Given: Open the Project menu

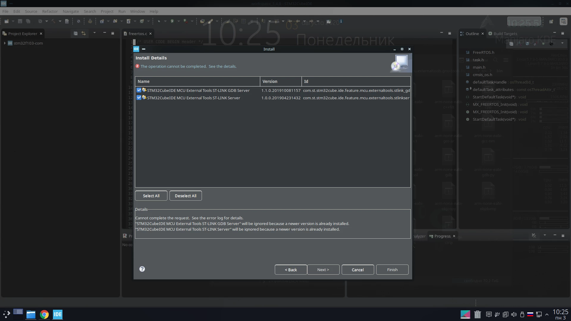Looking at the screenshot, I should [107, 11].
